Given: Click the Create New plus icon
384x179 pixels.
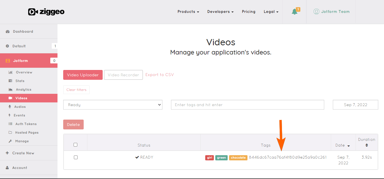Looking at the screenshot, I should (x=7, y=153).
